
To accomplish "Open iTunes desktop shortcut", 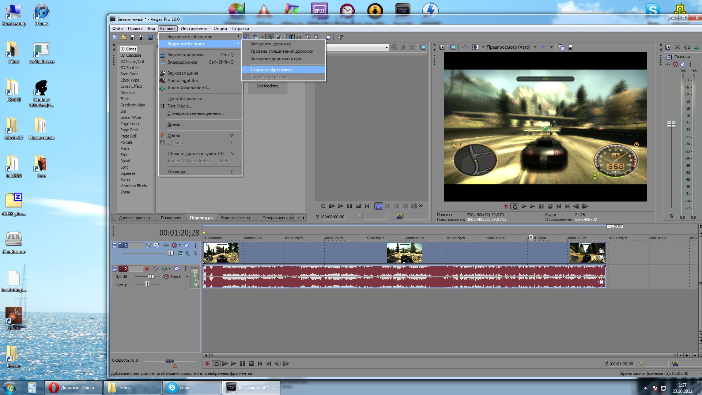I will [x=41, y=15].
